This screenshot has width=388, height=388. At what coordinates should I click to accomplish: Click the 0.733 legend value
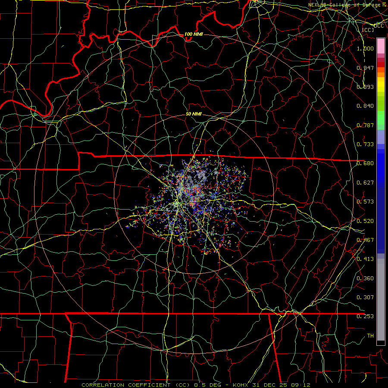click(365, 144)
